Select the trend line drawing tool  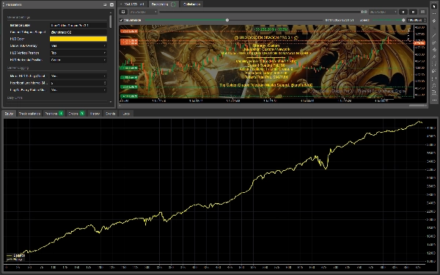coord(434,35)
